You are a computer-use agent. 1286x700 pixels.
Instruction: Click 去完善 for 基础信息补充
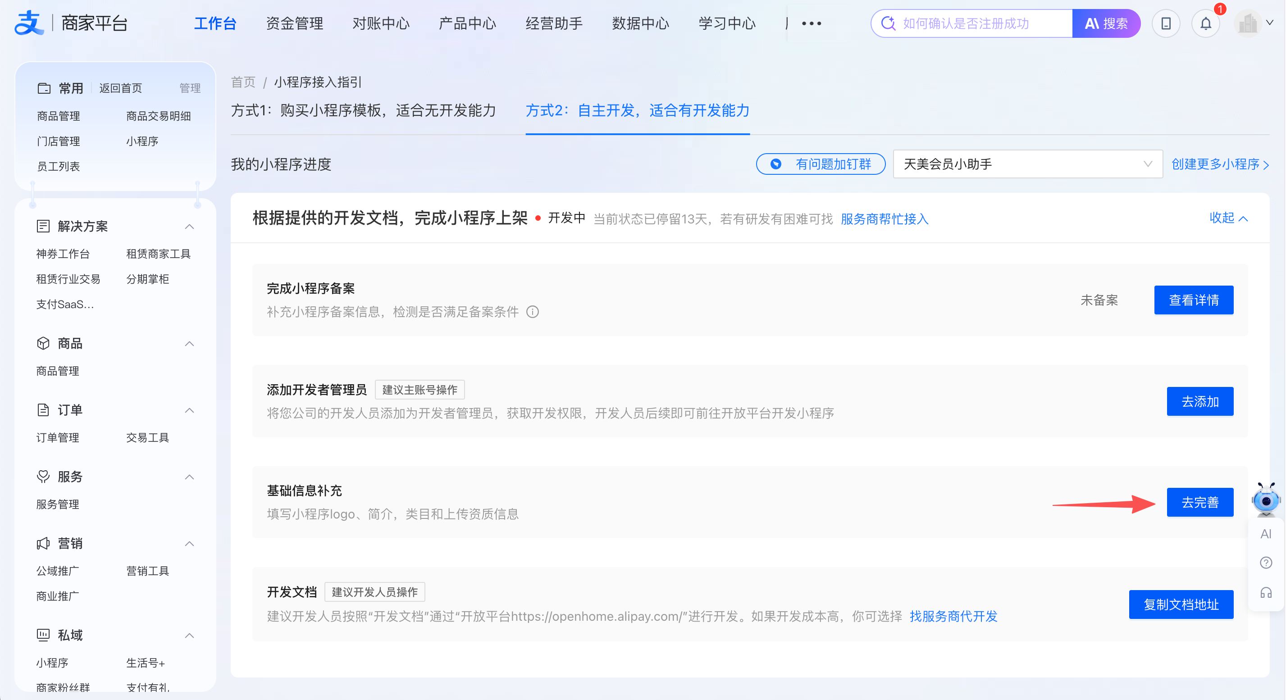click(1199, 502)
